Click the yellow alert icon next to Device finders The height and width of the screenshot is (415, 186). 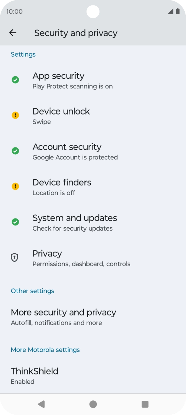[x=15, y=186]
